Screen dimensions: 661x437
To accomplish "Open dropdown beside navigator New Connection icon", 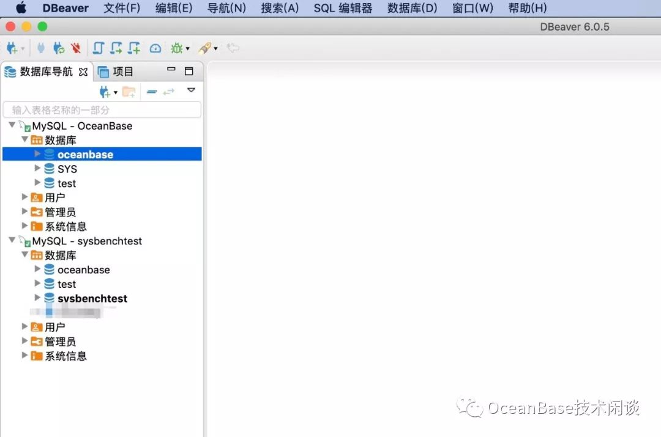I will [116, 92].
